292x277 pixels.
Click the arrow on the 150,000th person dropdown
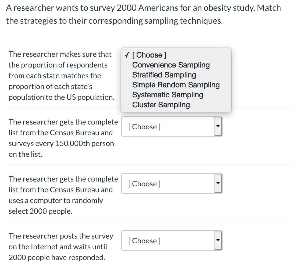point(218,127)
